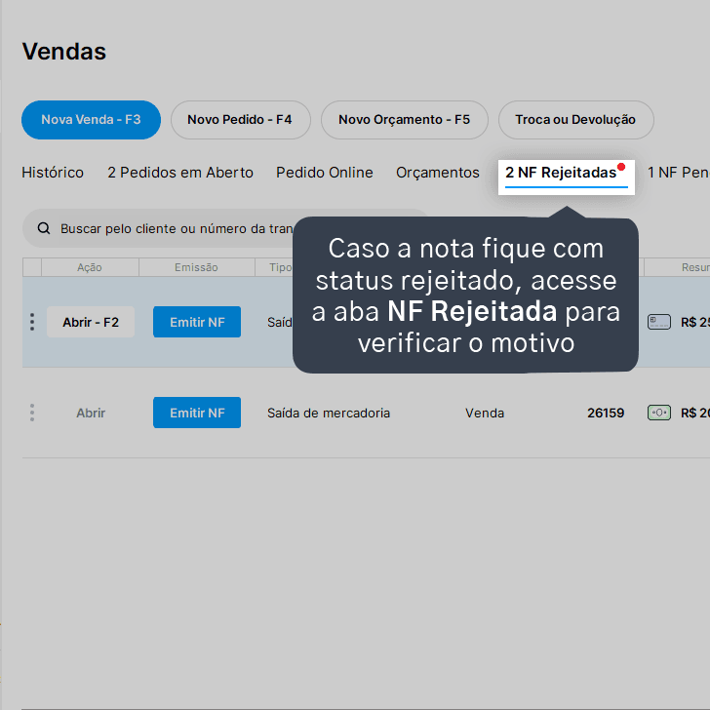
Task: Create a new order via Novo Pedido - F4
Action: (241, 120)
